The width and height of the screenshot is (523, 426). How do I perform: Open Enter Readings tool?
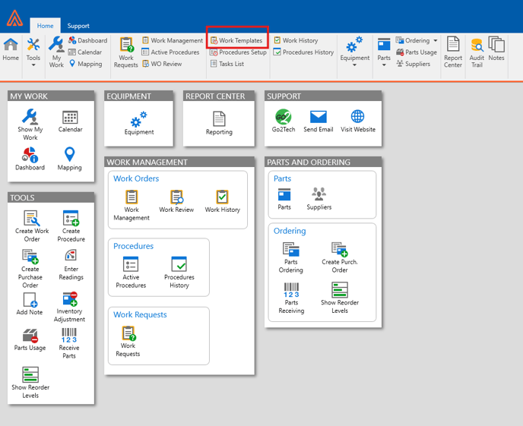tap(71, 265)
